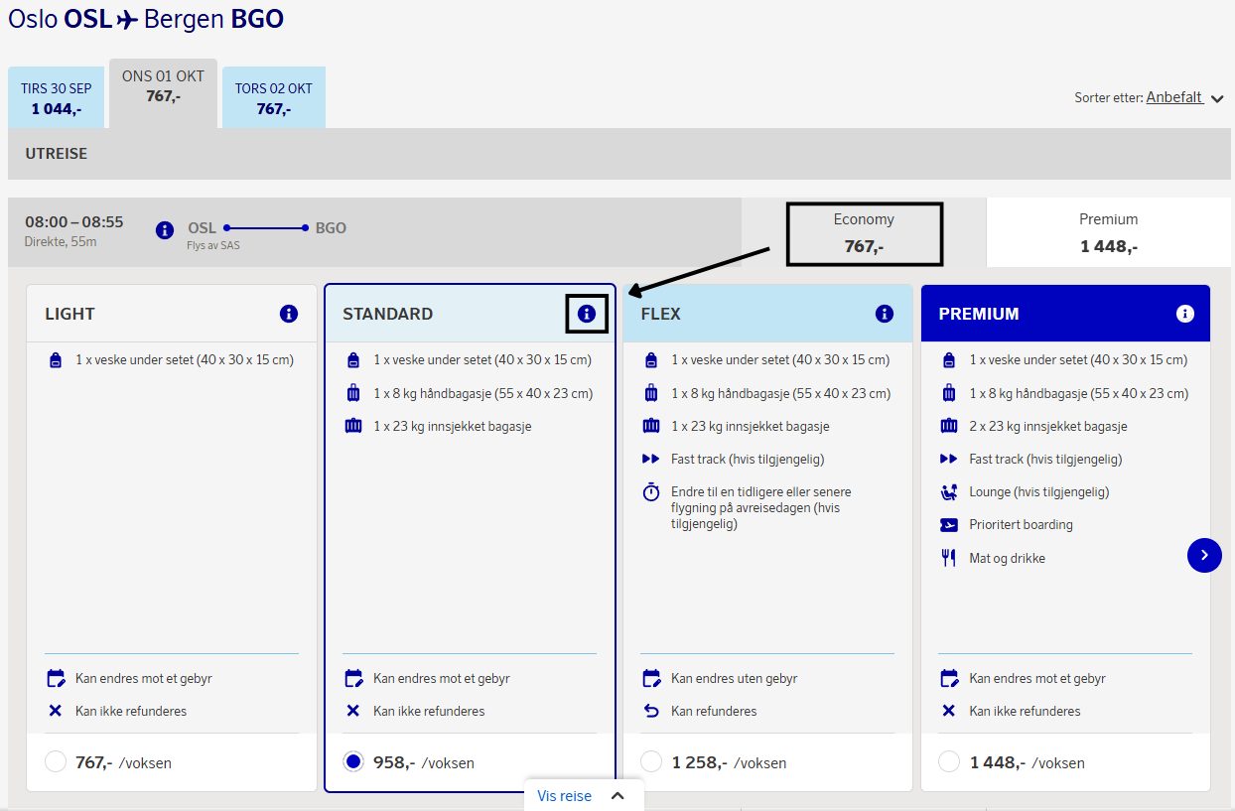Click 'Oslo OSL' in page title

pyautogui.click(x=60, y=19)
